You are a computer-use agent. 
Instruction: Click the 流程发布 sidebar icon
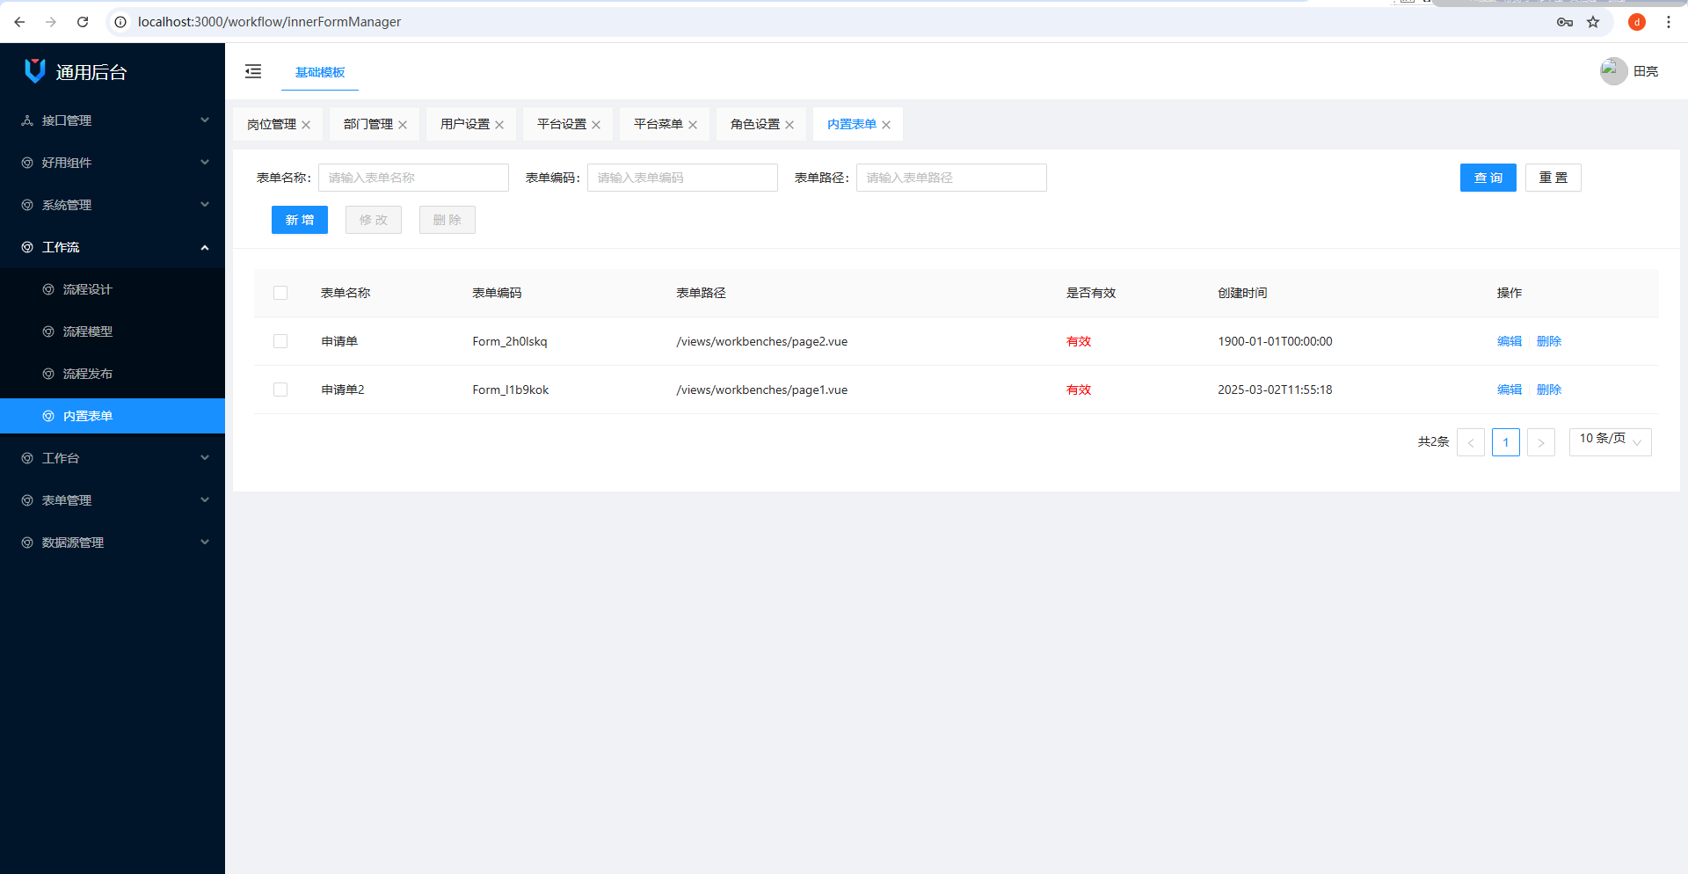point(49,374)
